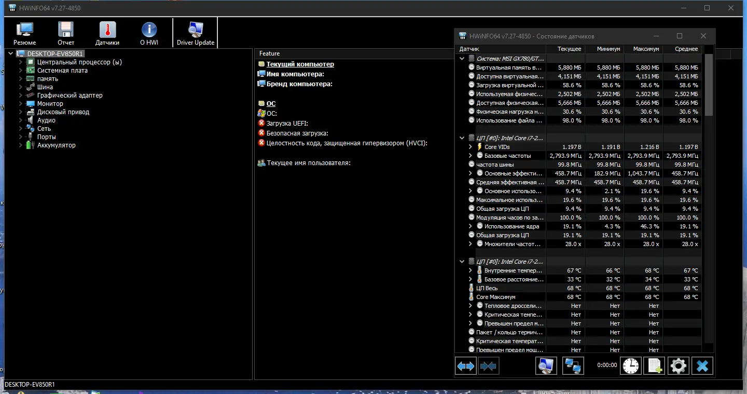This screenshot has width=747, height=394.
Task: Click the Среднее column header
Action: click(x=682, y=49)
